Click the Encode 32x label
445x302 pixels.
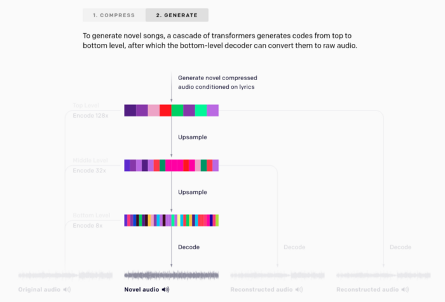coord(90,170)
